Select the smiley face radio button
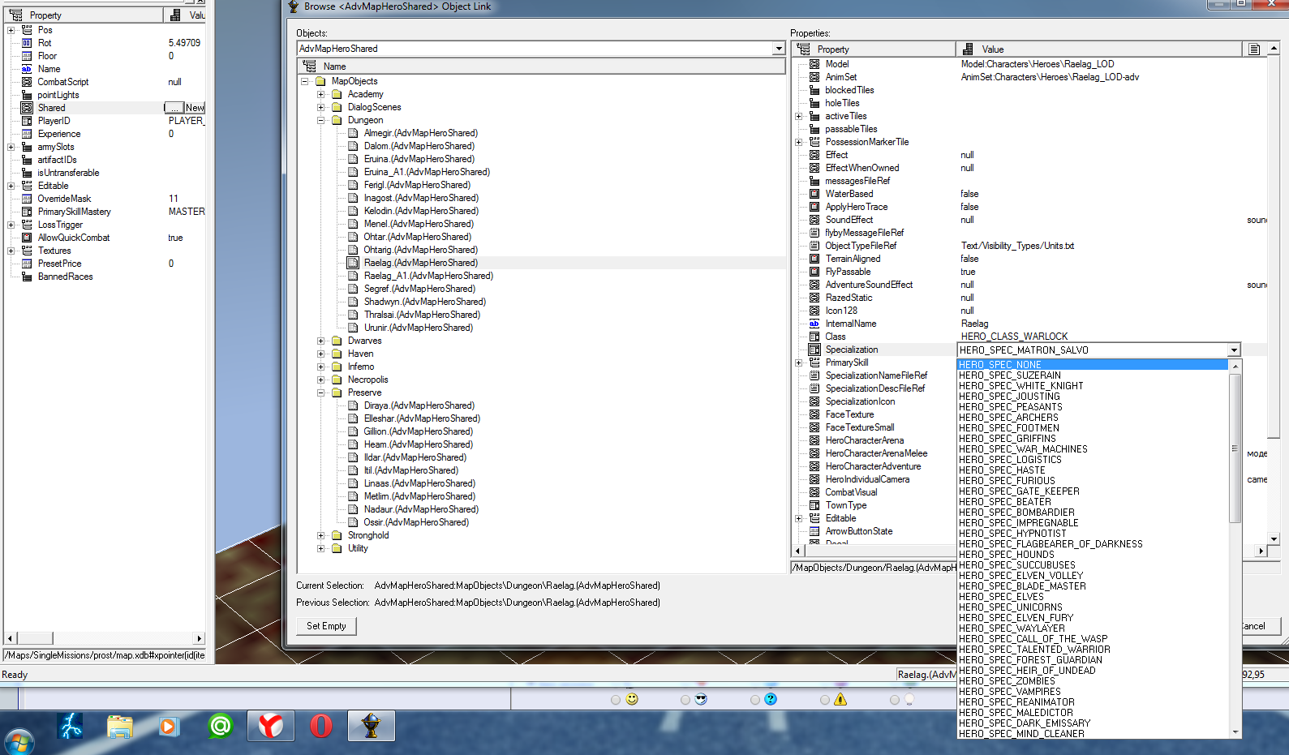This screenshot has width=1289, height=755. [x=616, y=700]
